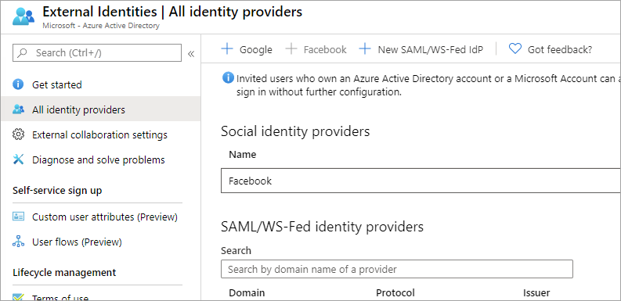Click the Self-service sign up section label
This screenshot has width=621, height=301.
tap(57, 190)
